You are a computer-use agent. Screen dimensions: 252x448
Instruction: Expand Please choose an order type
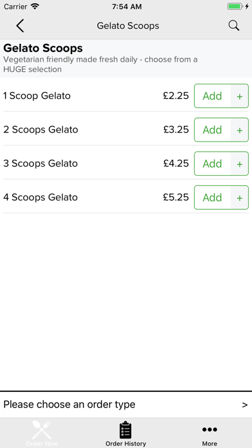pyautogui.click(x=126, y=405)
